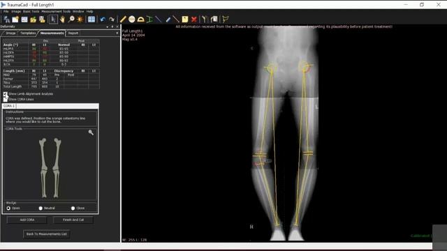The width and height of the screenshot is (447, 251).
Task: Adjust brightness with the sun icon tool
Action: pos(80,19)
